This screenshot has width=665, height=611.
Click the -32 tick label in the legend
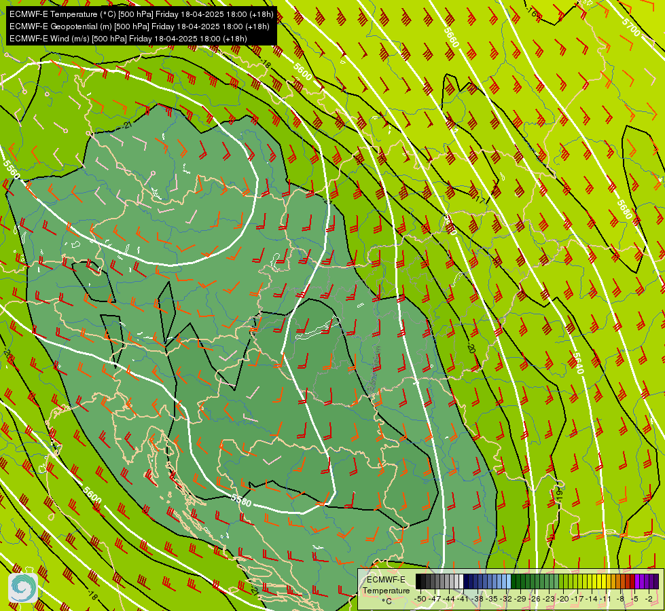click(x=506, y=599)
